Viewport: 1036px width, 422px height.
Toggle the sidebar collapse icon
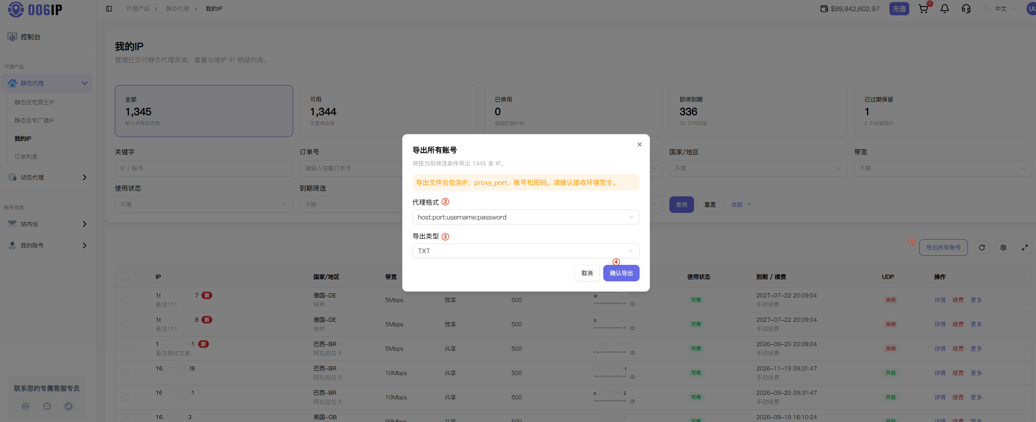pos(109,9)
